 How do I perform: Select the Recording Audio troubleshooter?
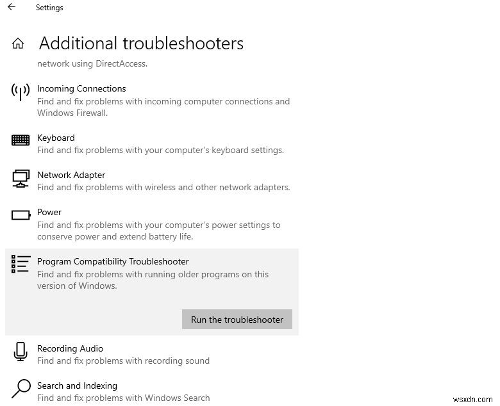pyautogui.click(x=70, y=349)
